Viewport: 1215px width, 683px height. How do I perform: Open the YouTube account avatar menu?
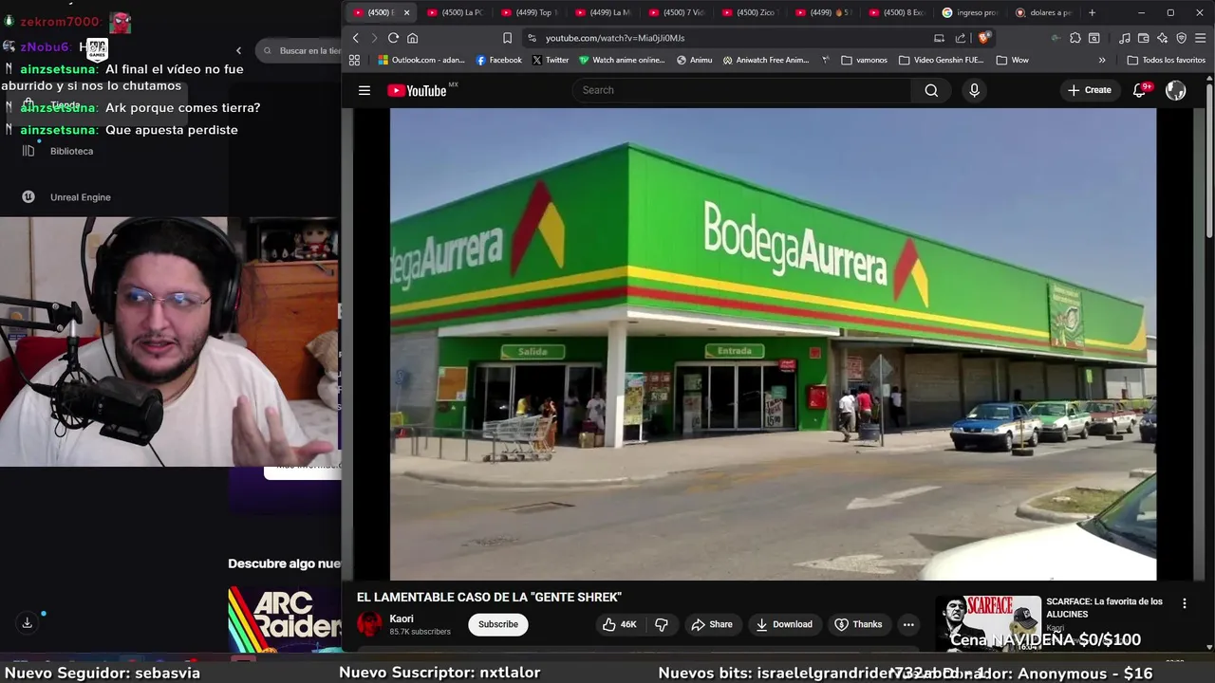(1176, 90)
